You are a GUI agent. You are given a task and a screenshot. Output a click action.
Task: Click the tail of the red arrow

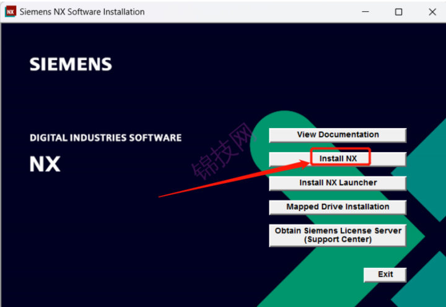162,196
